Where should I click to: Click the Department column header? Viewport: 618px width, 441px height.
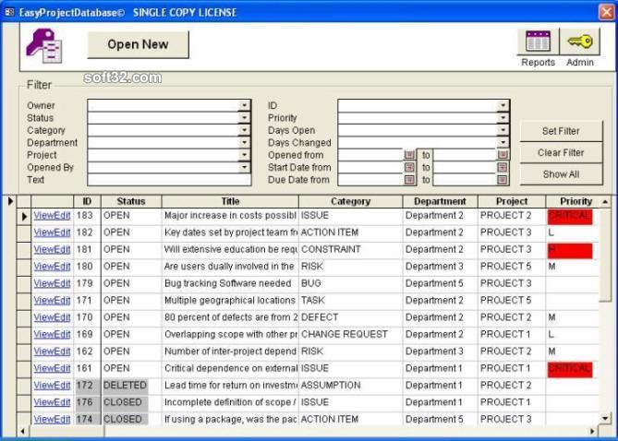440,202
